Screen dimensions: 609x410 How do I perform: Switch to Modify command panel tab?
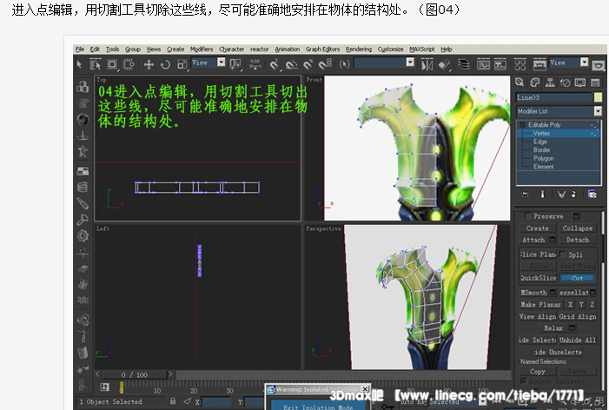[535, 83]
